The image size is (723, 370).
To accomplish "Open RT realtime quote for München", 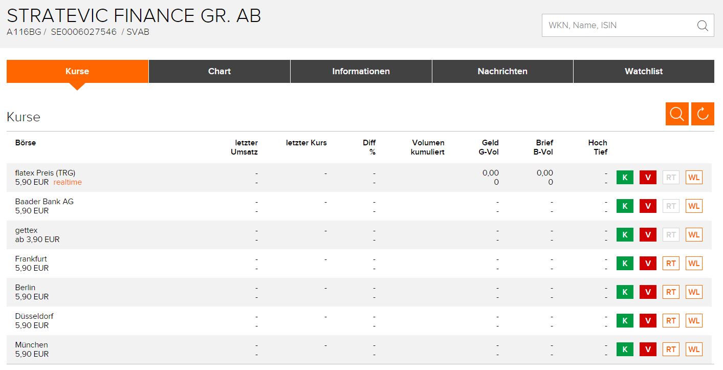I will click(x=671, y=350).
